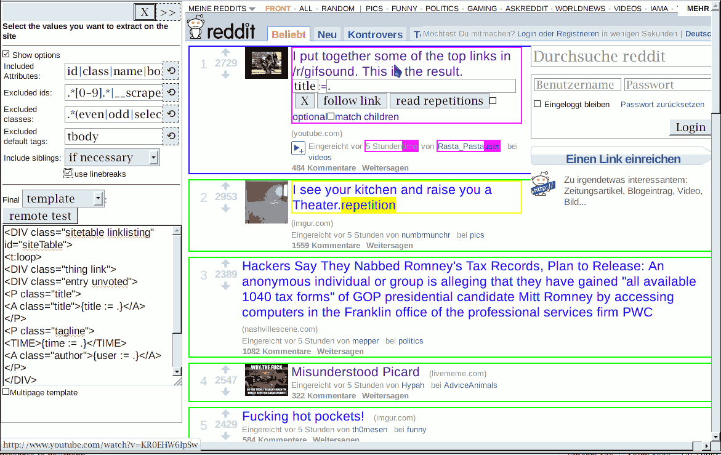Reset the Included Attributes field
Viewport: 721px width, 455px height.
point(171,71)
